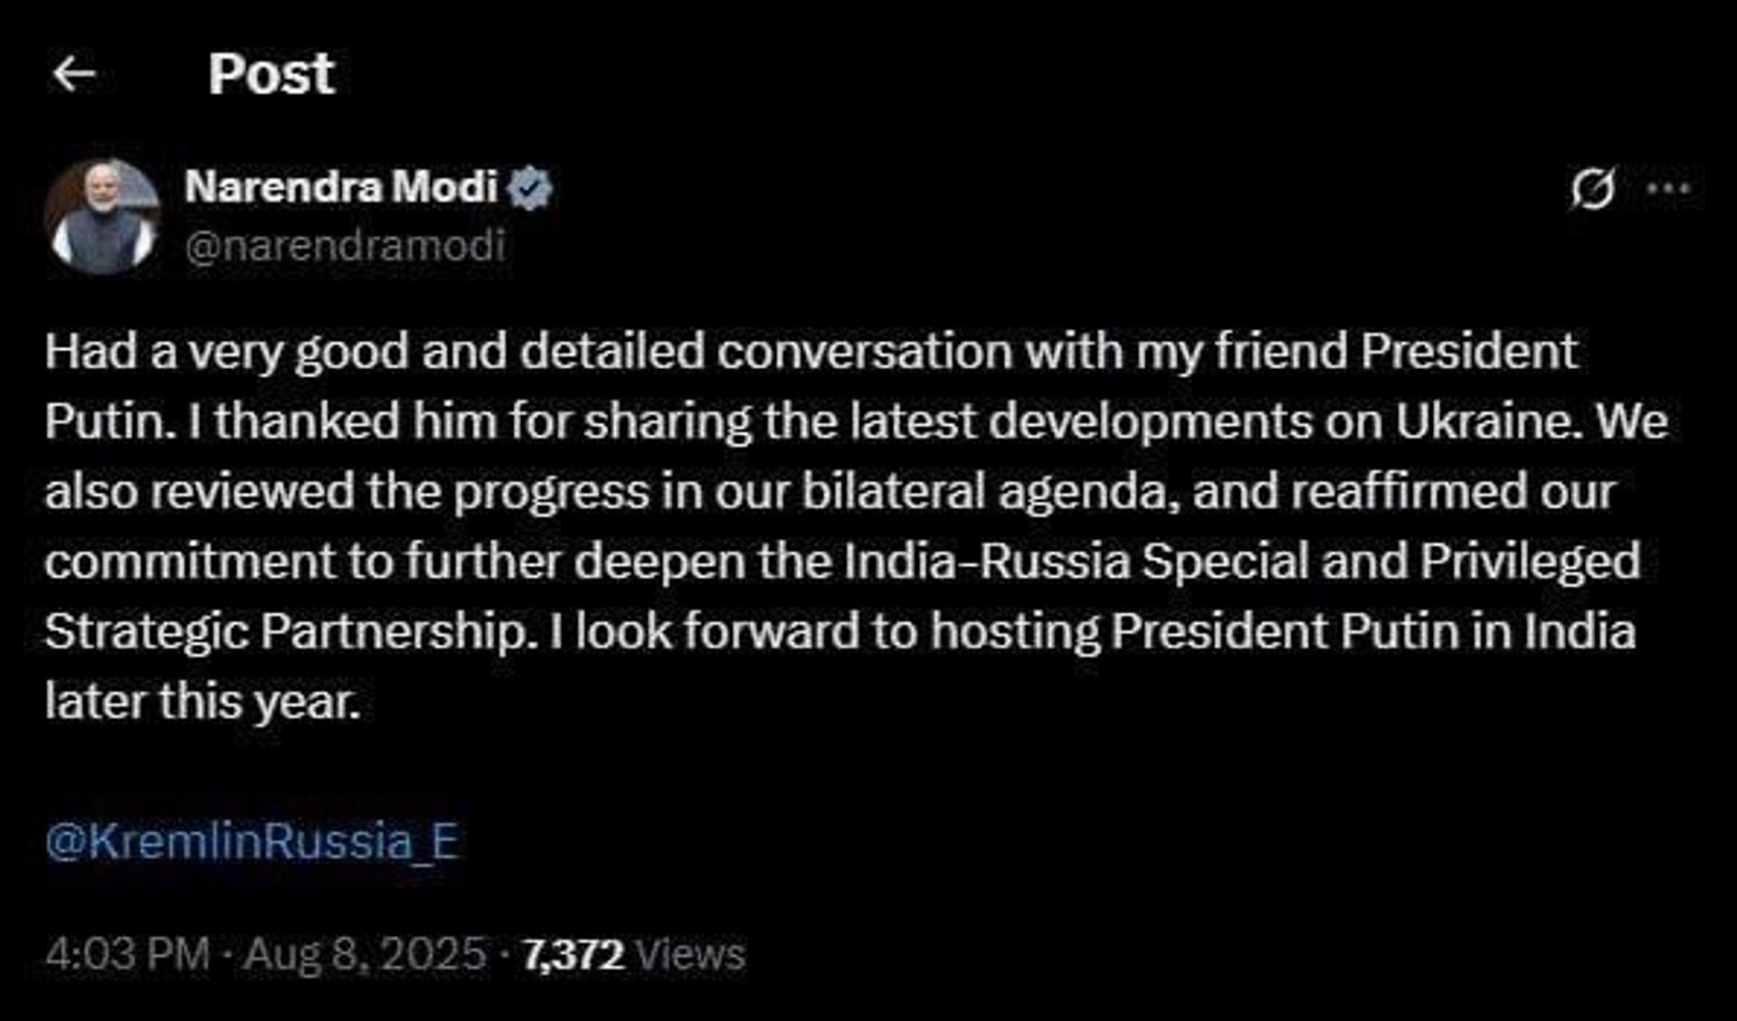The image size is (1737, 1021).
Task: Go back using the left arrow
Action: point(73,73)
